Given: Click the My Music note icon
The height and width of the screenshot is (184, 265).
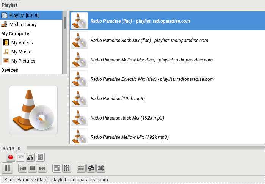Looking at the screenshot, I should pyautogui.click(x=6, y=52).
